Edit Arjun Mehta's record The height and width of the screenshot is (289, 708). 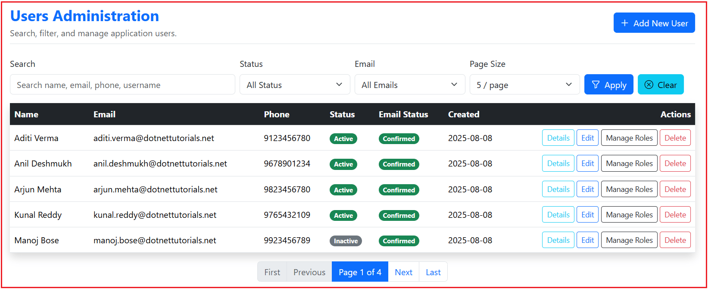[587, 189]
